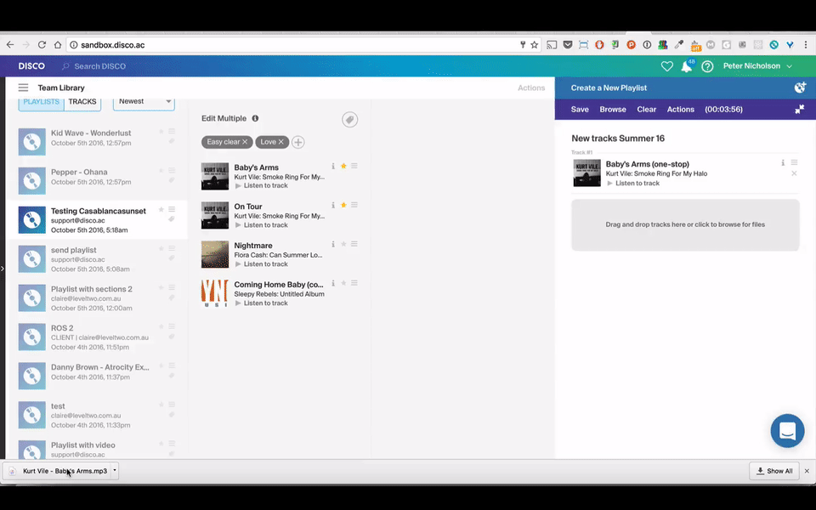Open menu for Baby's Arms (one-stop) playlist track
Image resolution: width=816 pixels, height=510 pixels.
pos(794,163)
